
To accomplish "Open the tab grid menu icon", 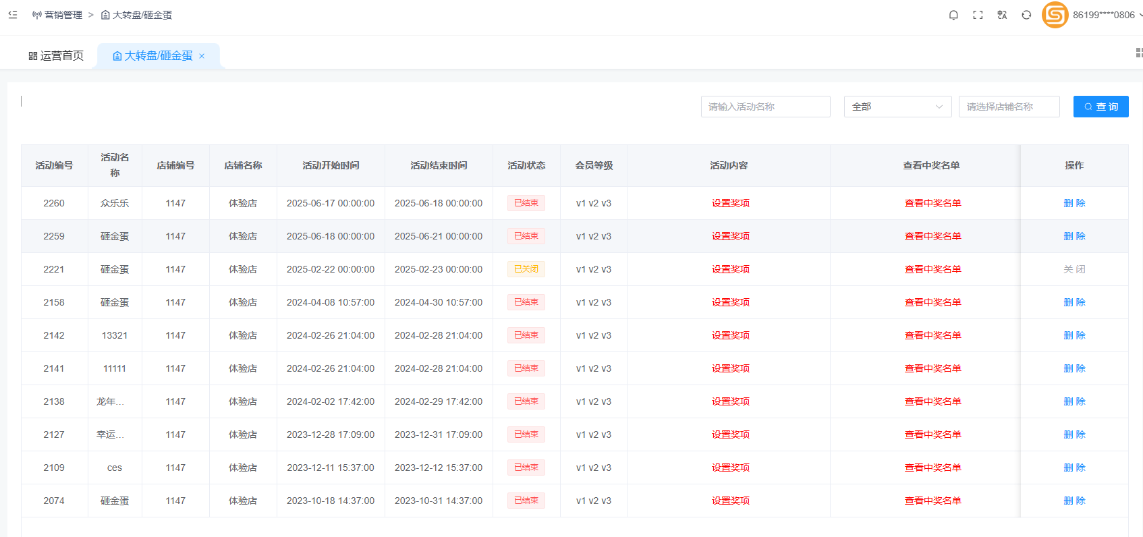I will click(x=1138, y=53).
